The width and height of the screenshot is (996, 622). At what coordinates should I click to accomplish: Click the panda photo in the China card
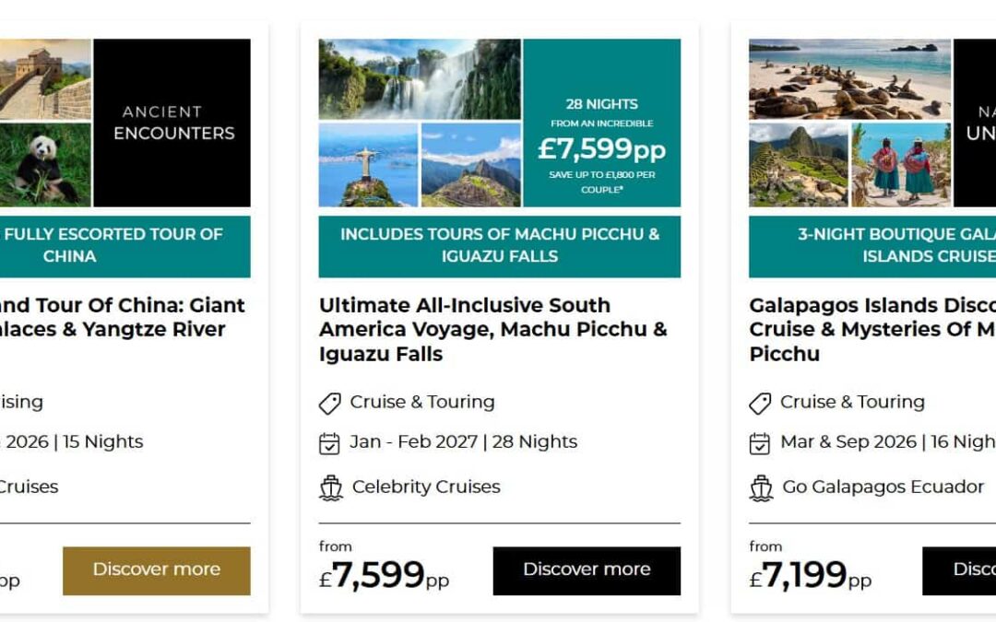pos(44,165)
